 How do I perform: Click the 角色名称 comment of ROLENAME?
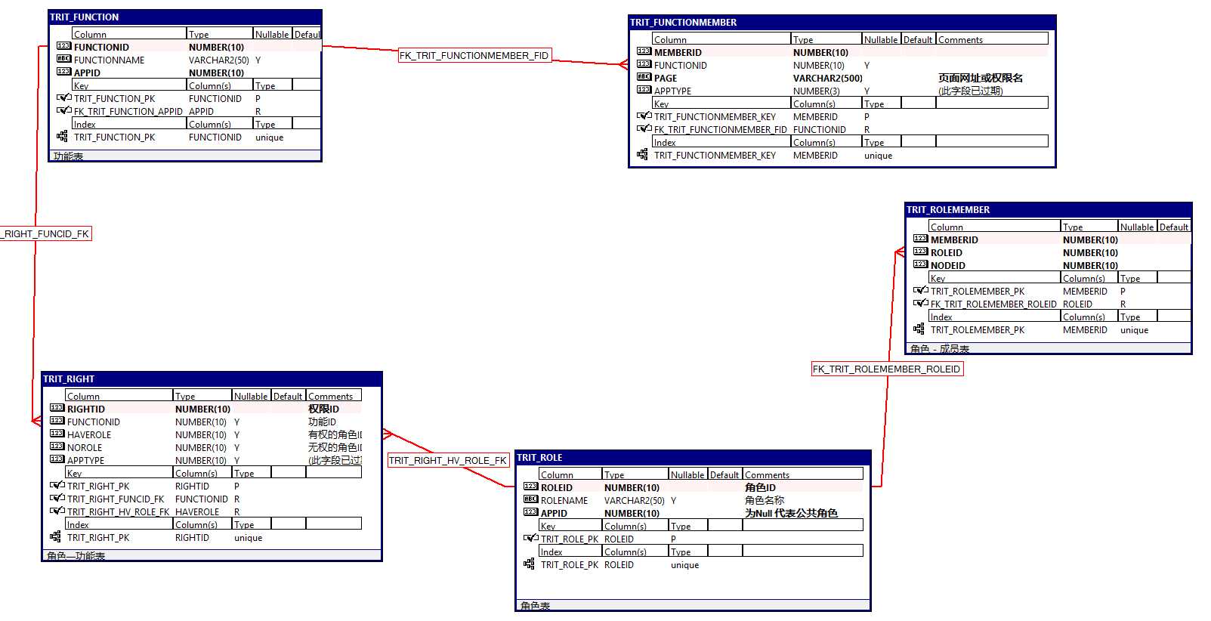click(x=765, y=500)
